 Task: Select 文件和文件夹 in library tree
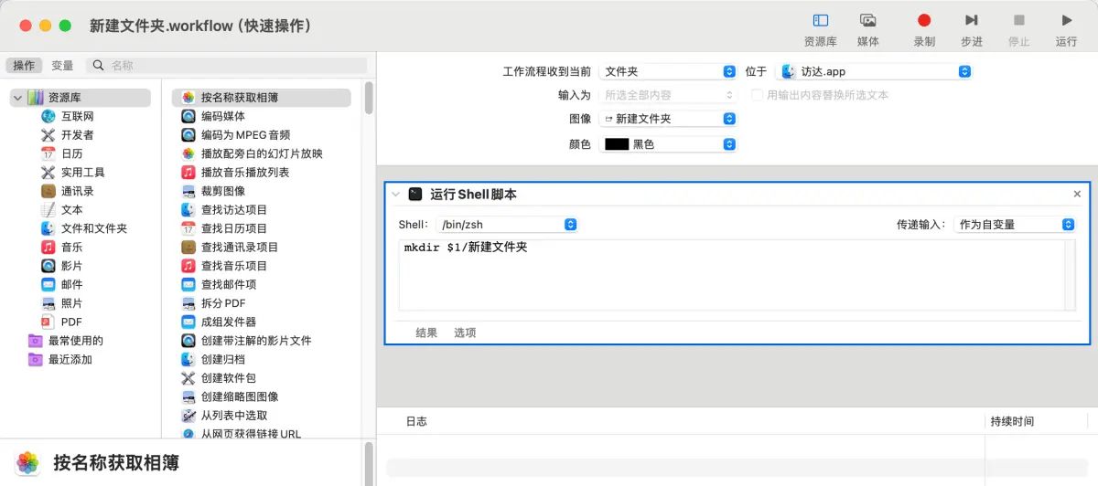pyautogui.click(x=93, y=228)
